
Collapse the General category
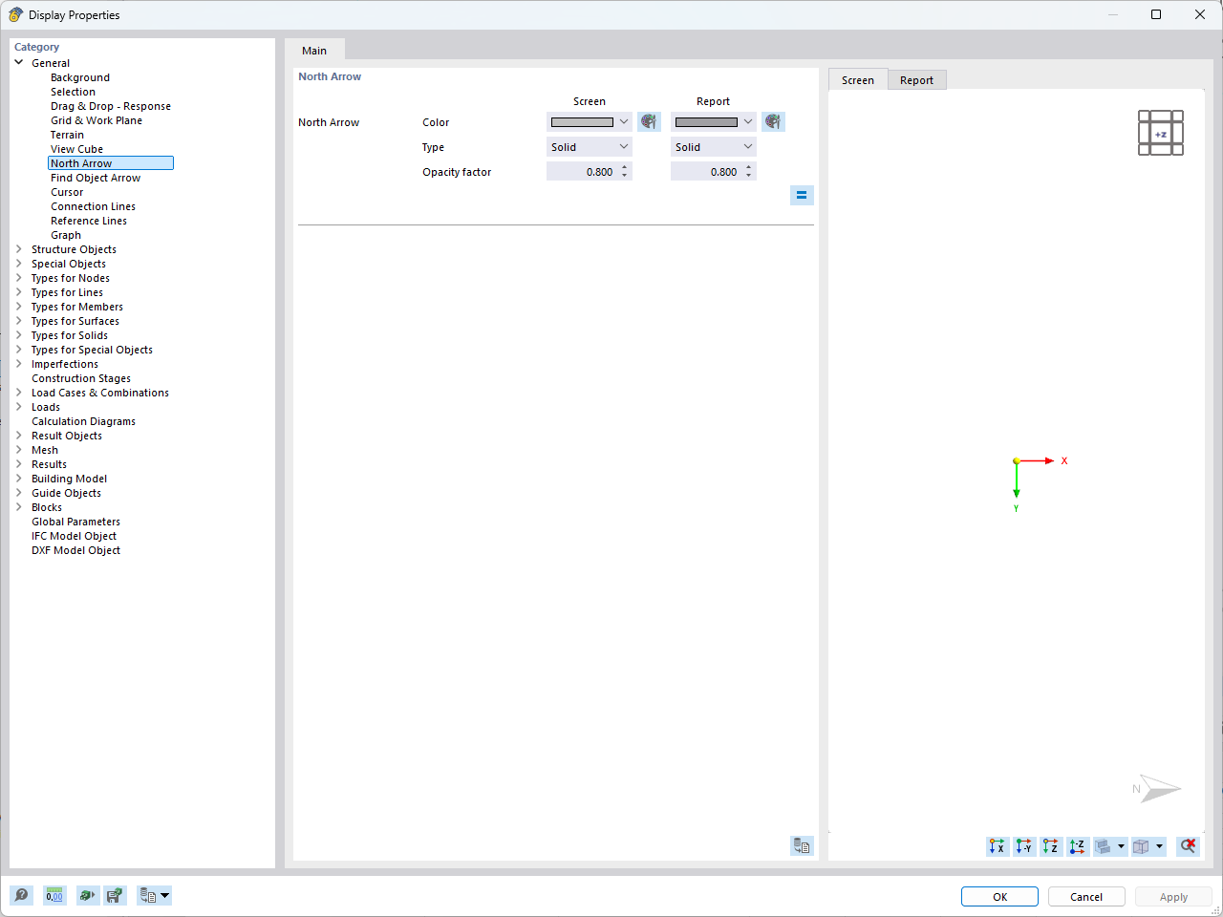(x=19, y=63)
